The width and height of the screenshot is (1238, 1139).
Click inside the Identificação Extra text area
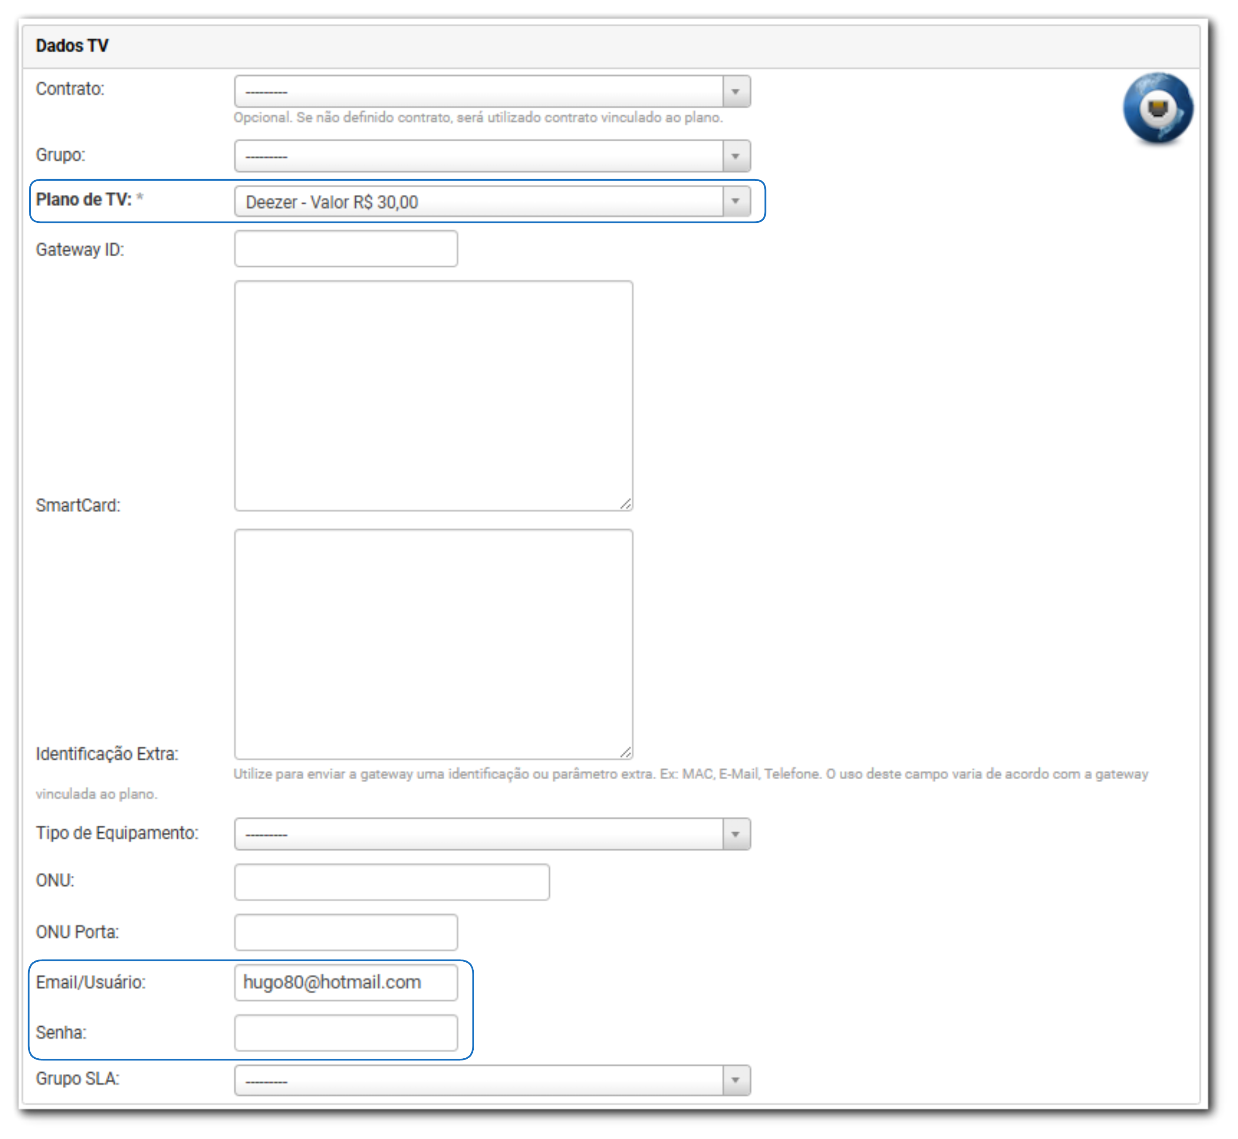433,644
